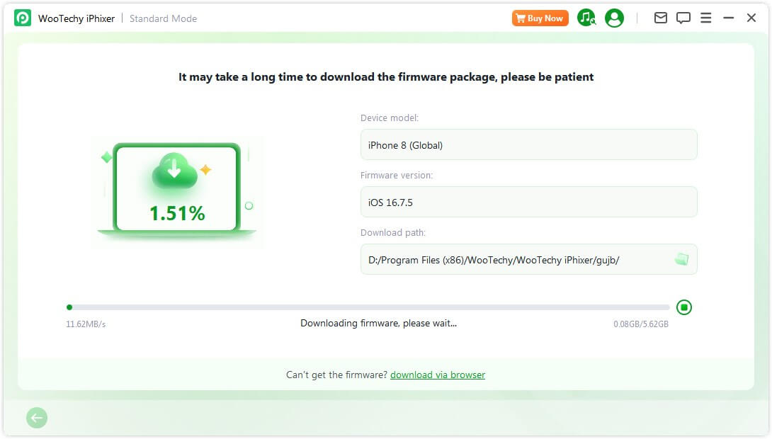Close the iPhixer window
The height and width of the screenshot is (439, 772).
[751, 18]
